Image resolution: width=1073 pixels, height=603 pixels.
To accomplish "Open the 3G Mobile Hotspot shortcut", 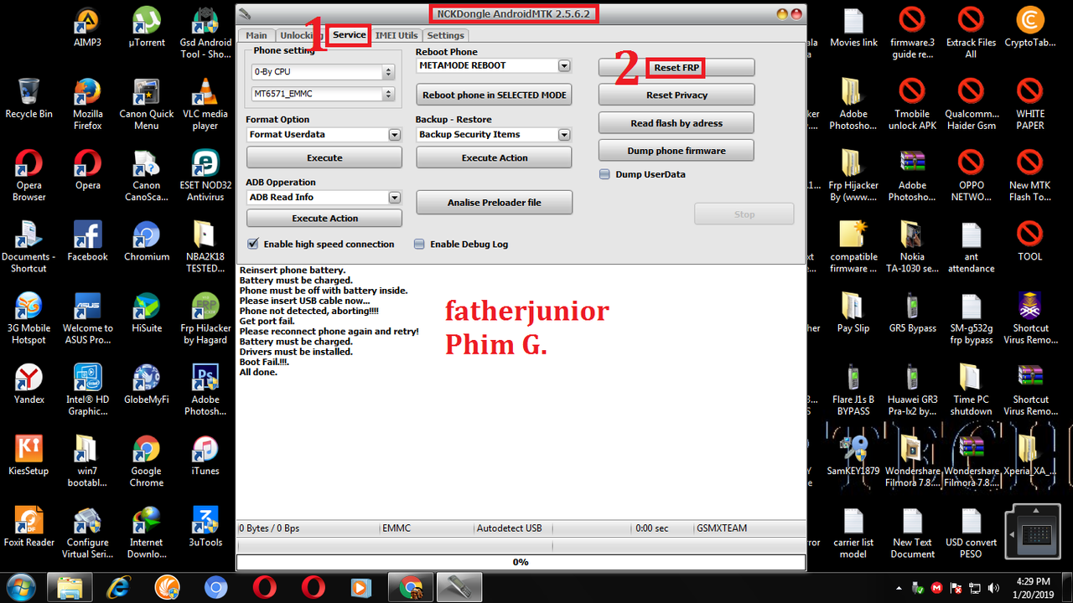I will tap(29, 319).
